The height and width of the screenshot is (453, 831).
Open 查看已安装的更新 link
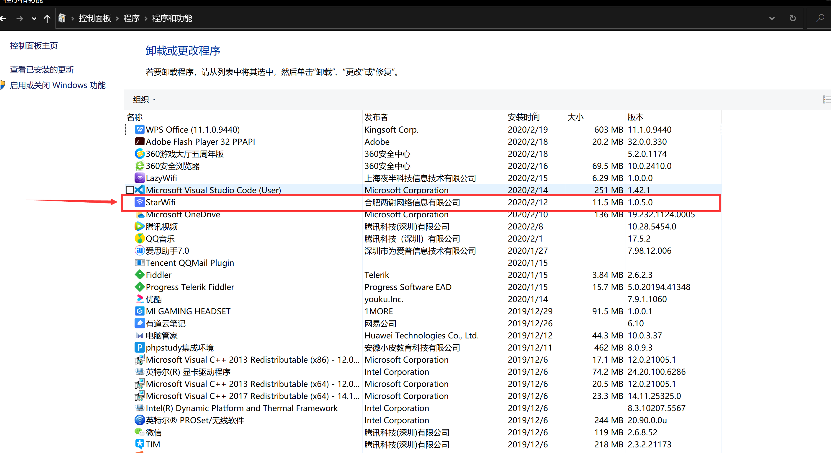pyautogui.click(x=42, y=70)
